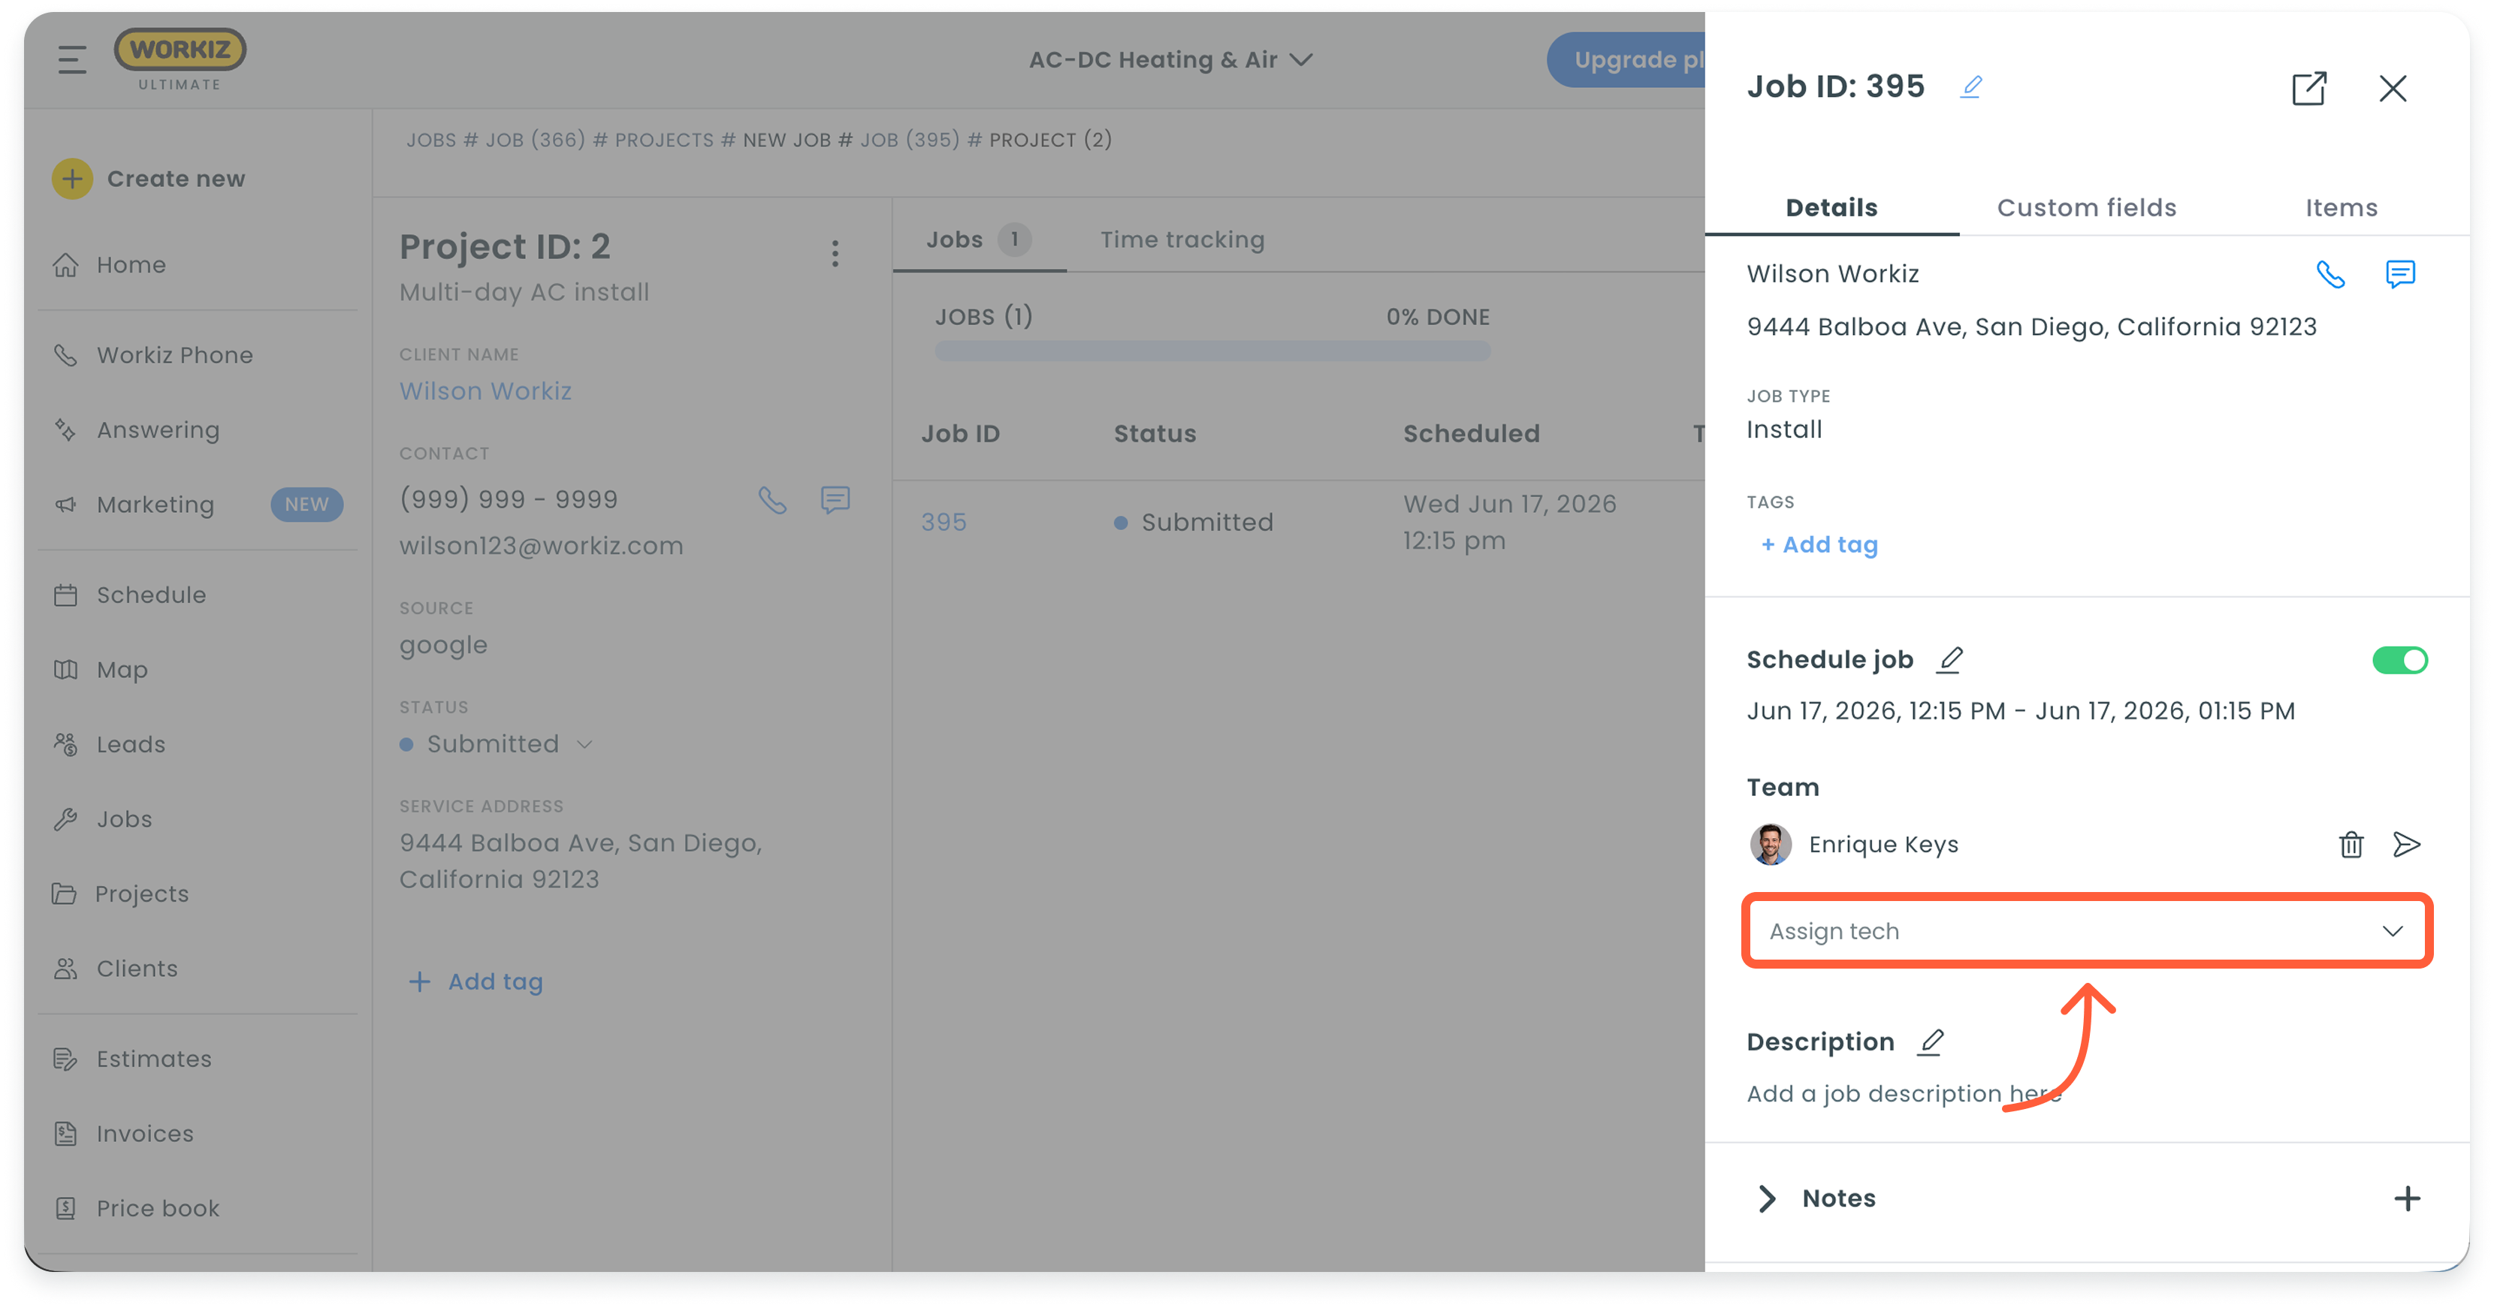
Task: Switch to the Custom fields tab
Action: (x=2086, y=208)
